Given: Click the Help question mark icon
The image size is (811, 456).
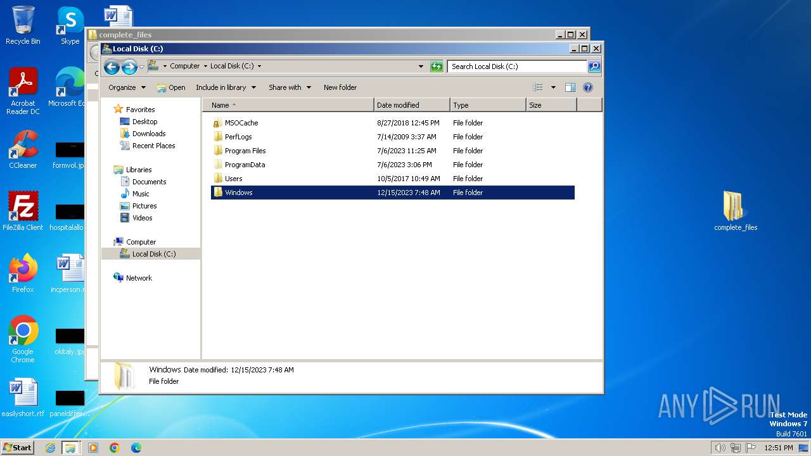Looking at the screenshot, I should click(x=588, y=87).
